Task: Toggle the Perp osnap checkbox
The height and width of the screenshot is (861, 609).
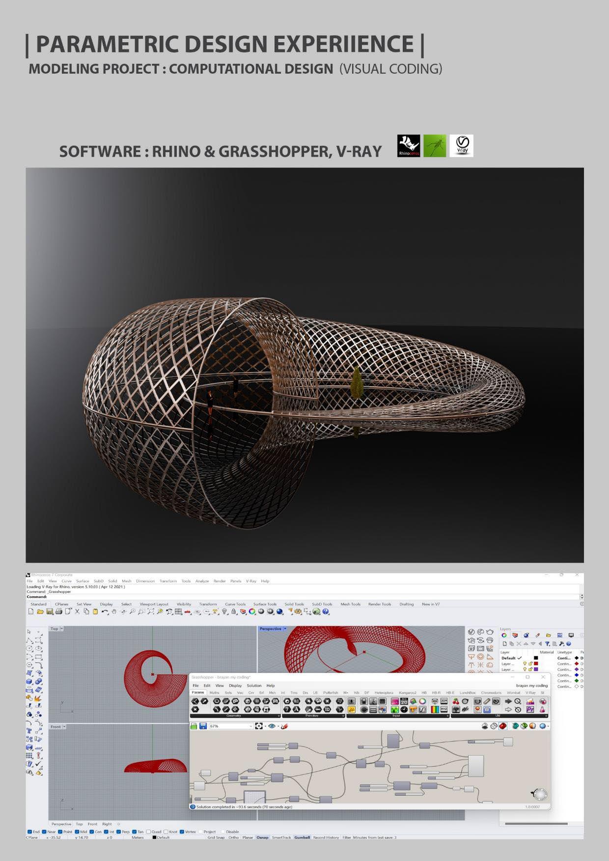Action: [x=119, y=832]
